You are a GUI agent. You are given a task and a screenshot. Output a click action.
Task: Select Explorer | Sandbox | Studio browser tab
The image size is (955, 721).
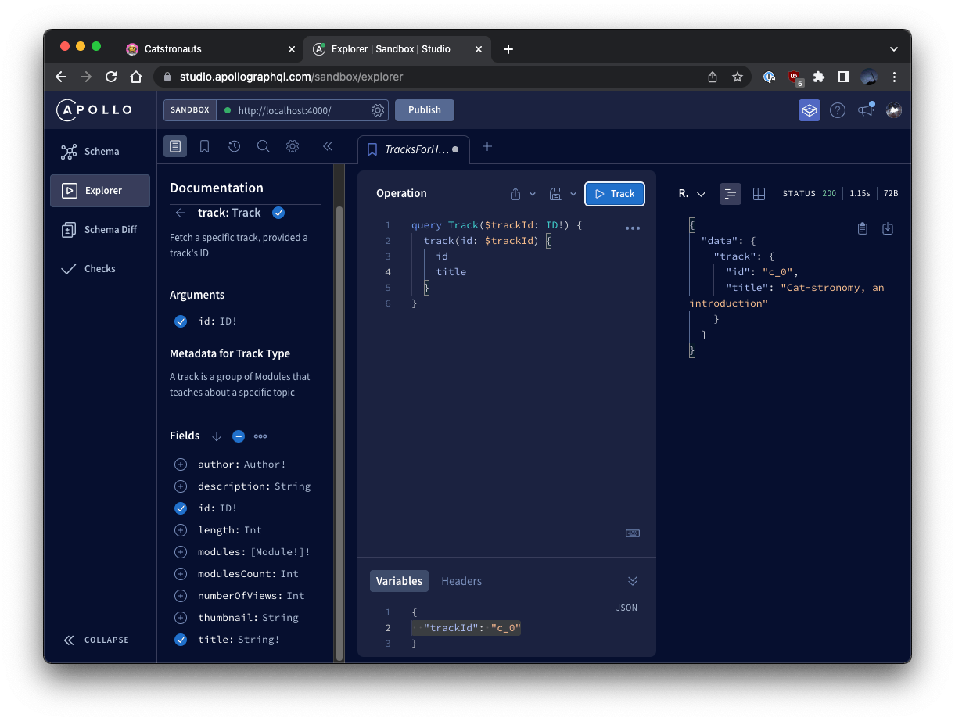[399, 49]
